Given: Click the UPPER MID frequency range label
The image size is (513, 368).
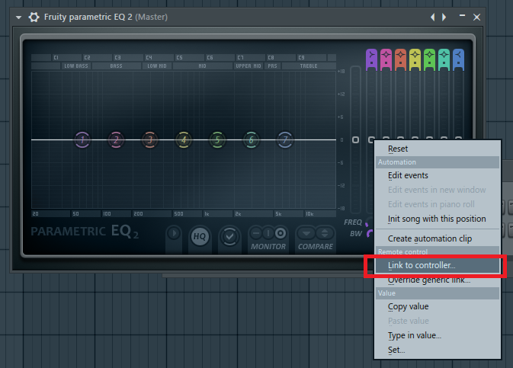Looking at the screenshot, I should click(x=248, y=66).
